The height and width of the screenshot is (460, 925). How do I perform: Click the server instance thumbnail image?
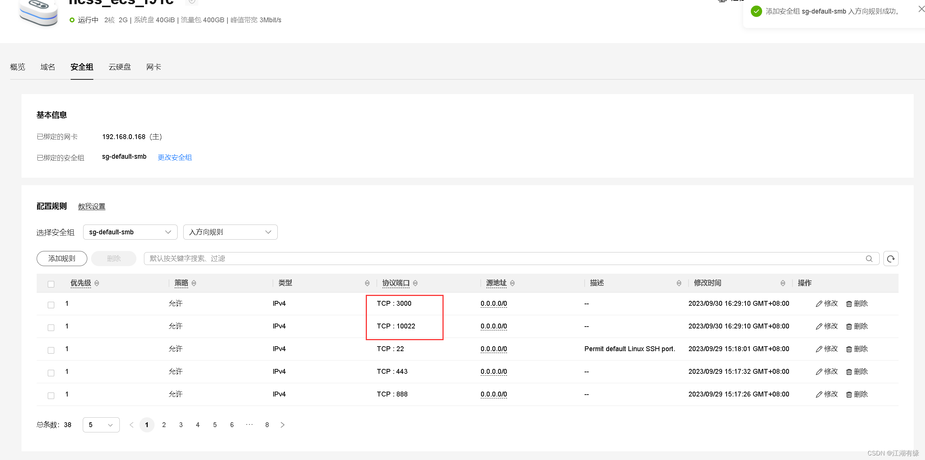click(x=38, y=12)
